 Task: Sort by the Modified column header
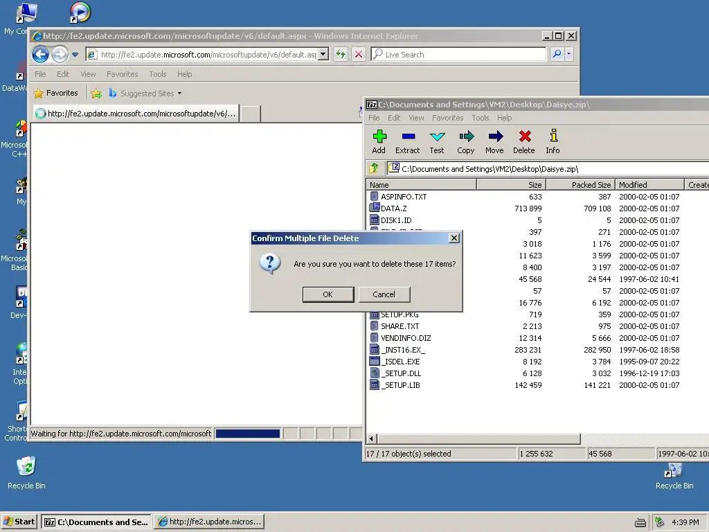(x=649, y=184)
